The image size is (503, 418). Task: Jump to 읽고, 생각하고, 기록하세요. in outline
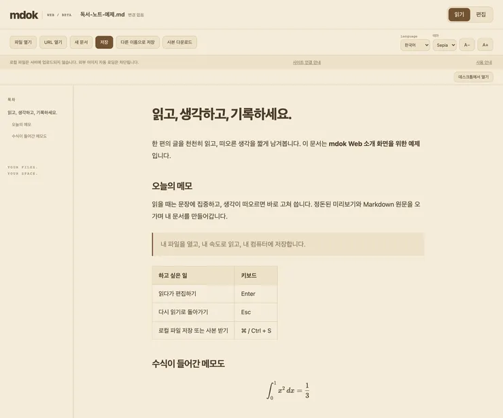click(33, 113)
